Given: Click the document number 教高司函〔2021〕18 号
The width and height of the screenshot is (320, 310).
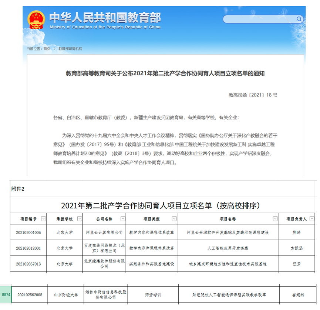Looking at the screenshot, I should (253, 95).
